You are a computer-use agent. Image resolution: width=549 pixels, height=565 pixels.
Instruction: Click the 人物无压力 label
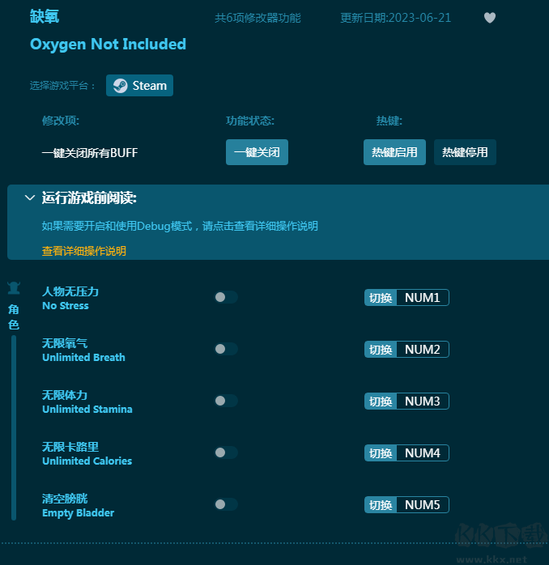pyautogui.click(x=70, y=291)
